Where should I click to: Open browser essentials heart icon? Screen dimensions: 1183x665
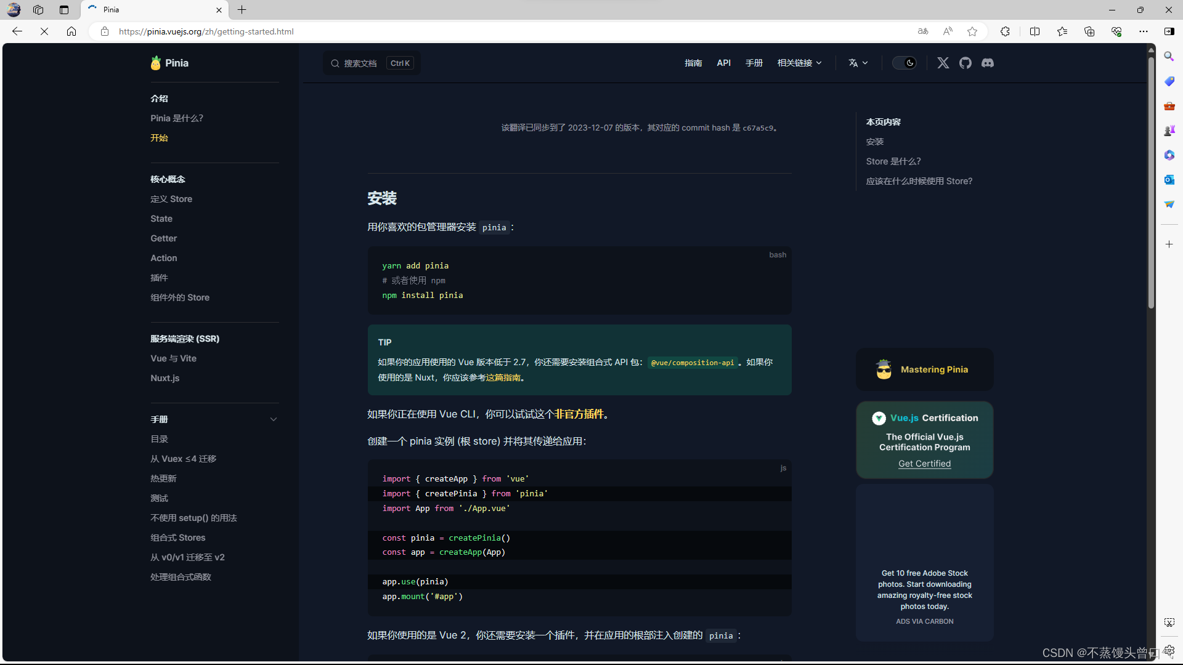pyautogui.click(x=1116, y=31)
